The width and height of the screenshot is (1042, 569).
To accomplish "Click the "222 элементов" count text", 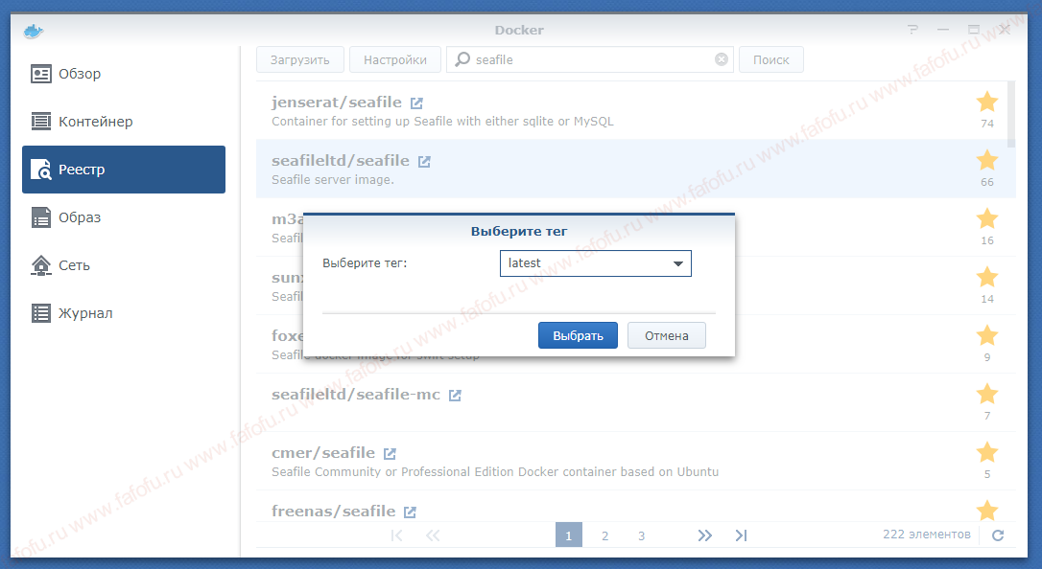I will tap(926, 535).
